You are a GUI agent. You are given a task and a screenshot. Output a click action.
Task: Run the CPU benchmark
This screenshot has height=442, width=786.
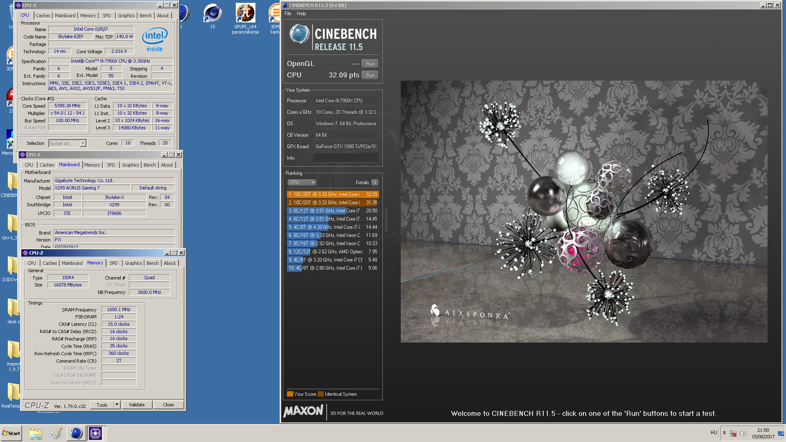coord(370,75)
